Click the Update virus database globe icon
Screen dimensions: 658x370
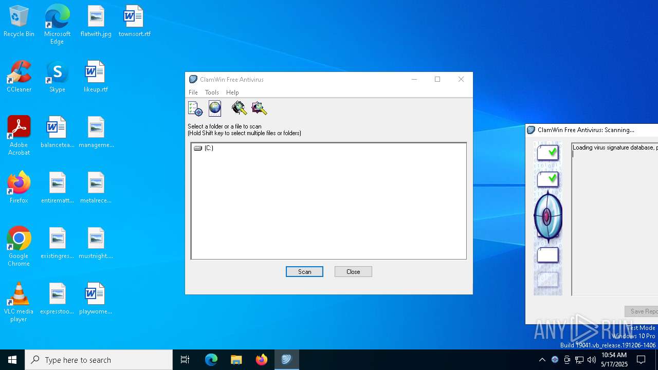215,108
